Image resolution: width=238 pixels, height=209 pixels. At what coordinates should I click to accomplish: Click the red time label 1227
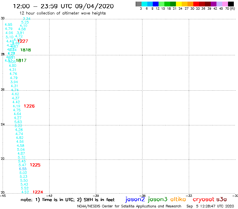pos(23,41)
